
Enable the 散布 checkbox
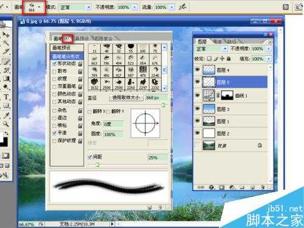pos(54,71)
